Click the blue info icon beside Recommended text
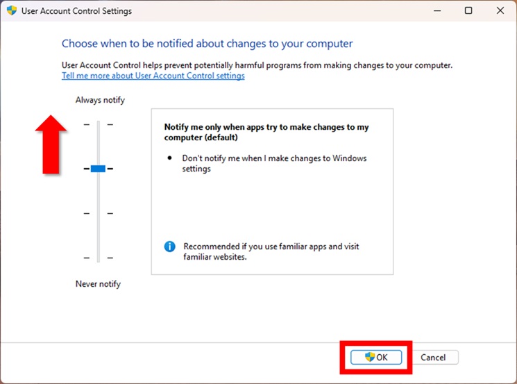This screenshot has height=384, width=517. coord(169,247)
